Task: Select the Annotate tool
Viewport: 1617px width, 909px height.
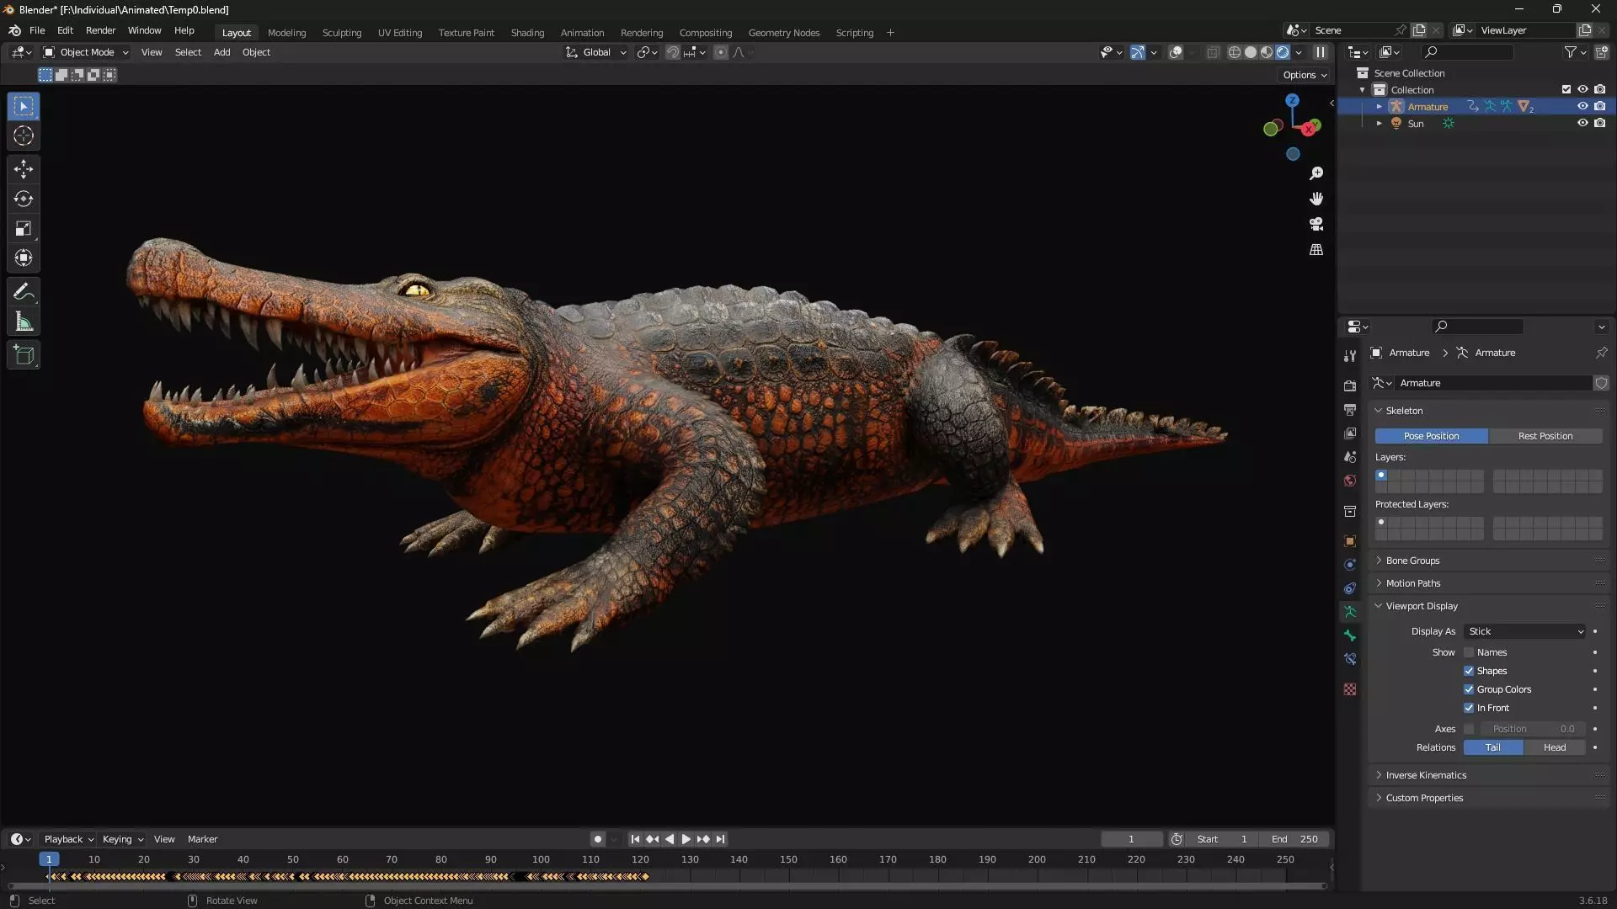Action: [24, 292]
